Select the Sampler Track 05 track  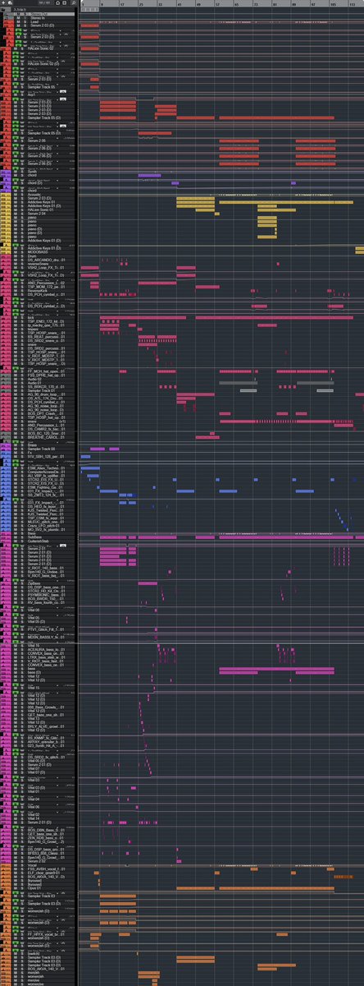click(41, 87)
